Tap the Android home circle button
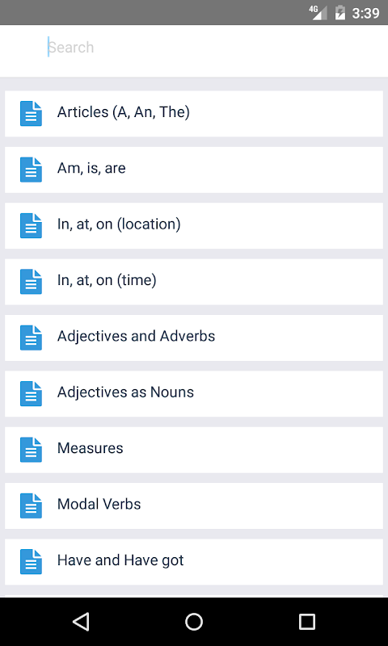 click(194, 621)
